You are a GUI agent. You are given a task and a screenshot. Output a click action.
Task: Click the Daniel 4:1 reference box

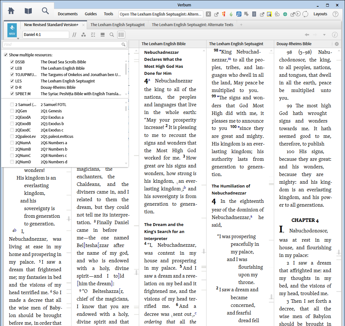[46, 35]
